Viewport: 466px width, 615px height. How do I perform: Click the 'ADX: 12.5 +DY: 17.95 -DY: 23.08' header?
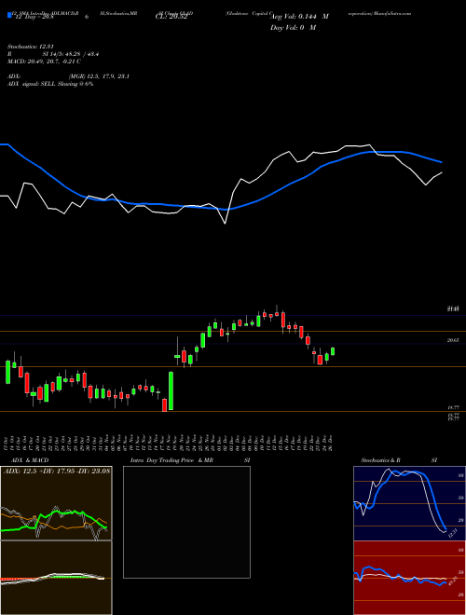pos(57,471)
